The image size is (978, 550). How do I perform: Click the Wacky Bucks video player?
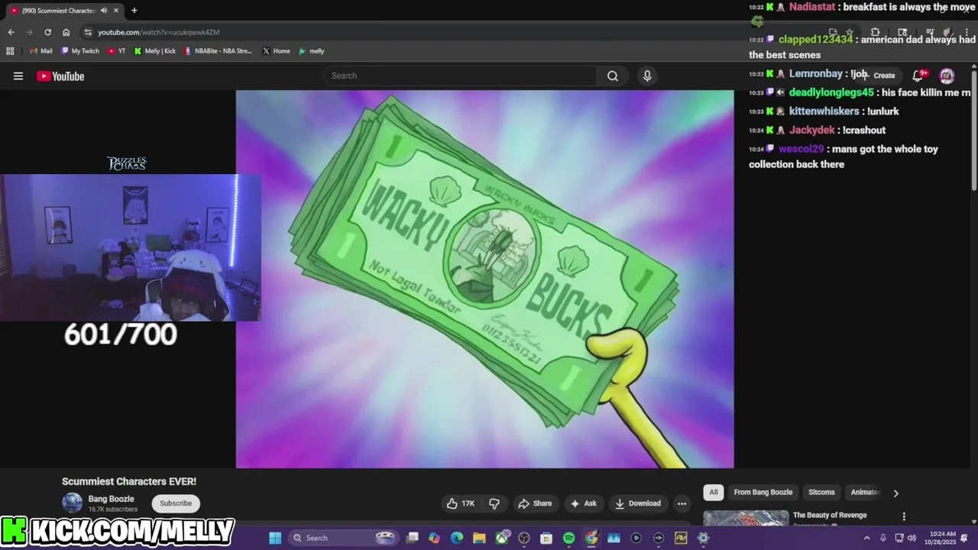tap(484, 279)
